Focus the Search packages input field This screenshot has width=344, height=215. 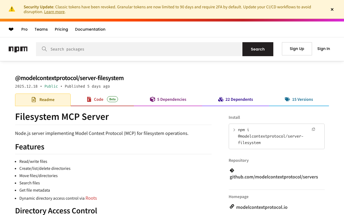(139, 49)
